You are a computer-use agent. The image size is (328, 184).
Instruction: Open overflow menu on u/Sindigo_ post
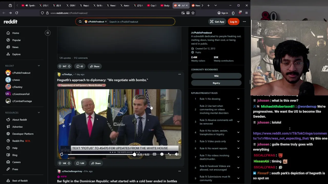tap(179, 74)
